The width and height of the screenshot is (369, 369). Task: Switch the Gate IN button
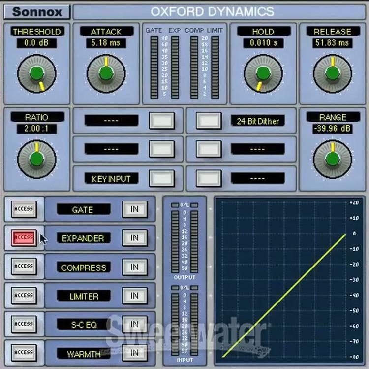click(x=135, y=209)
